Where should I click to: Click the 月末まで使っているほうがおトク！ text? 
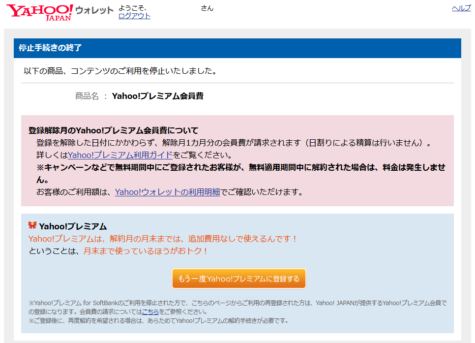(x=146, y=251)
